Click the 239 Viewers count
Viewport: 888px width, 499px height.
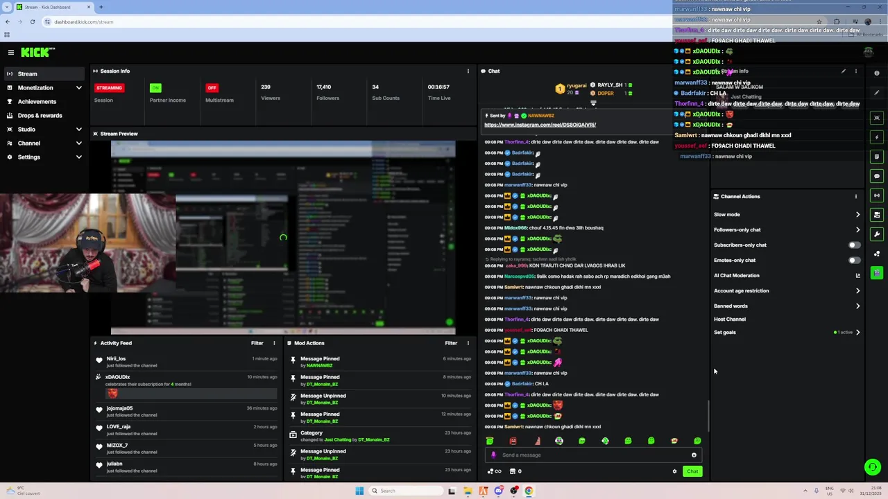pos(271,92)
